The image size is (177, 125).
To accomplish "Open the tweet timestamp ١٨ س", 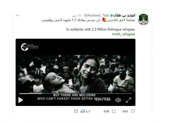I will [x=77, y=16].
